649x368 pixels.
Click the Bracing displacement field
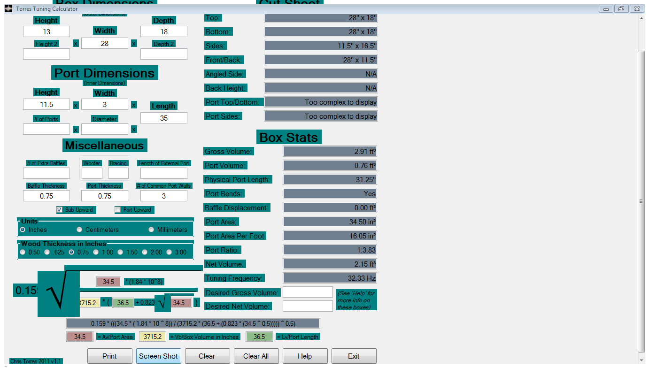[118, 173]
